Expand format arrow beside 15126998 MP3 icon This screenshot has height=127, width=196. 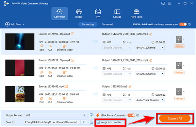pos(184,39)
